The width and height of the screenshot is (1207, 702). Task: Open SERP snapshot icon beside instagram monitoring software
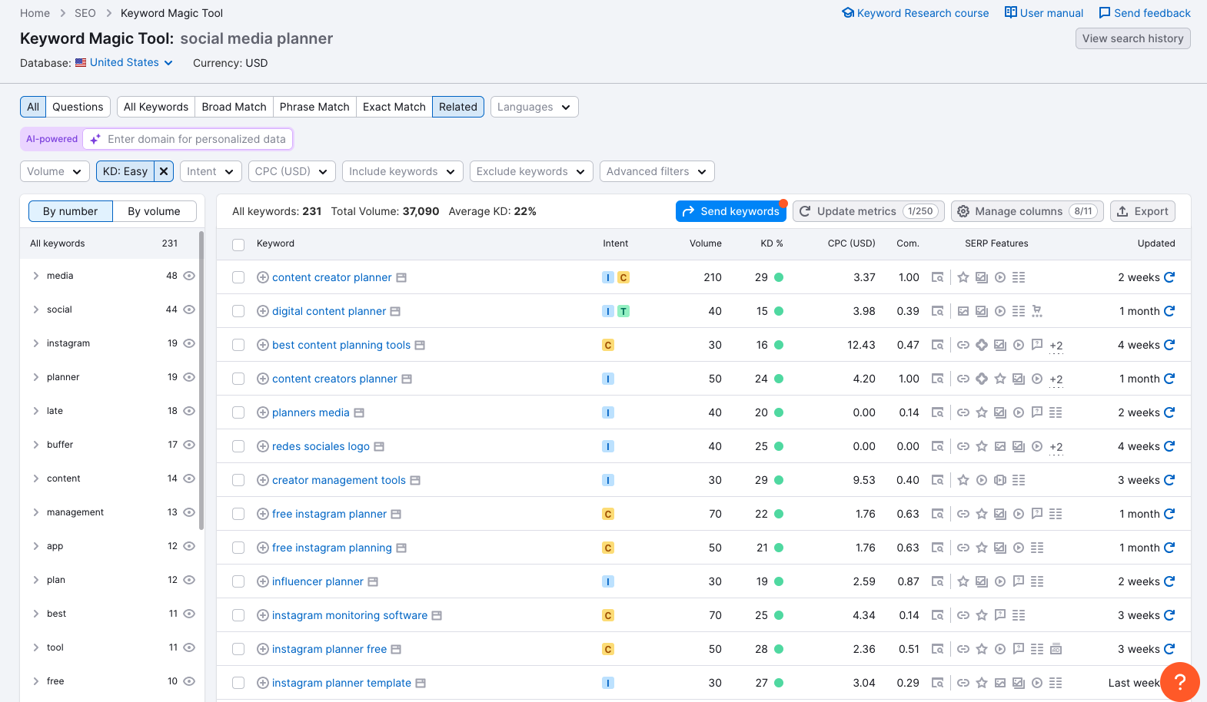[x=437, y=615]
